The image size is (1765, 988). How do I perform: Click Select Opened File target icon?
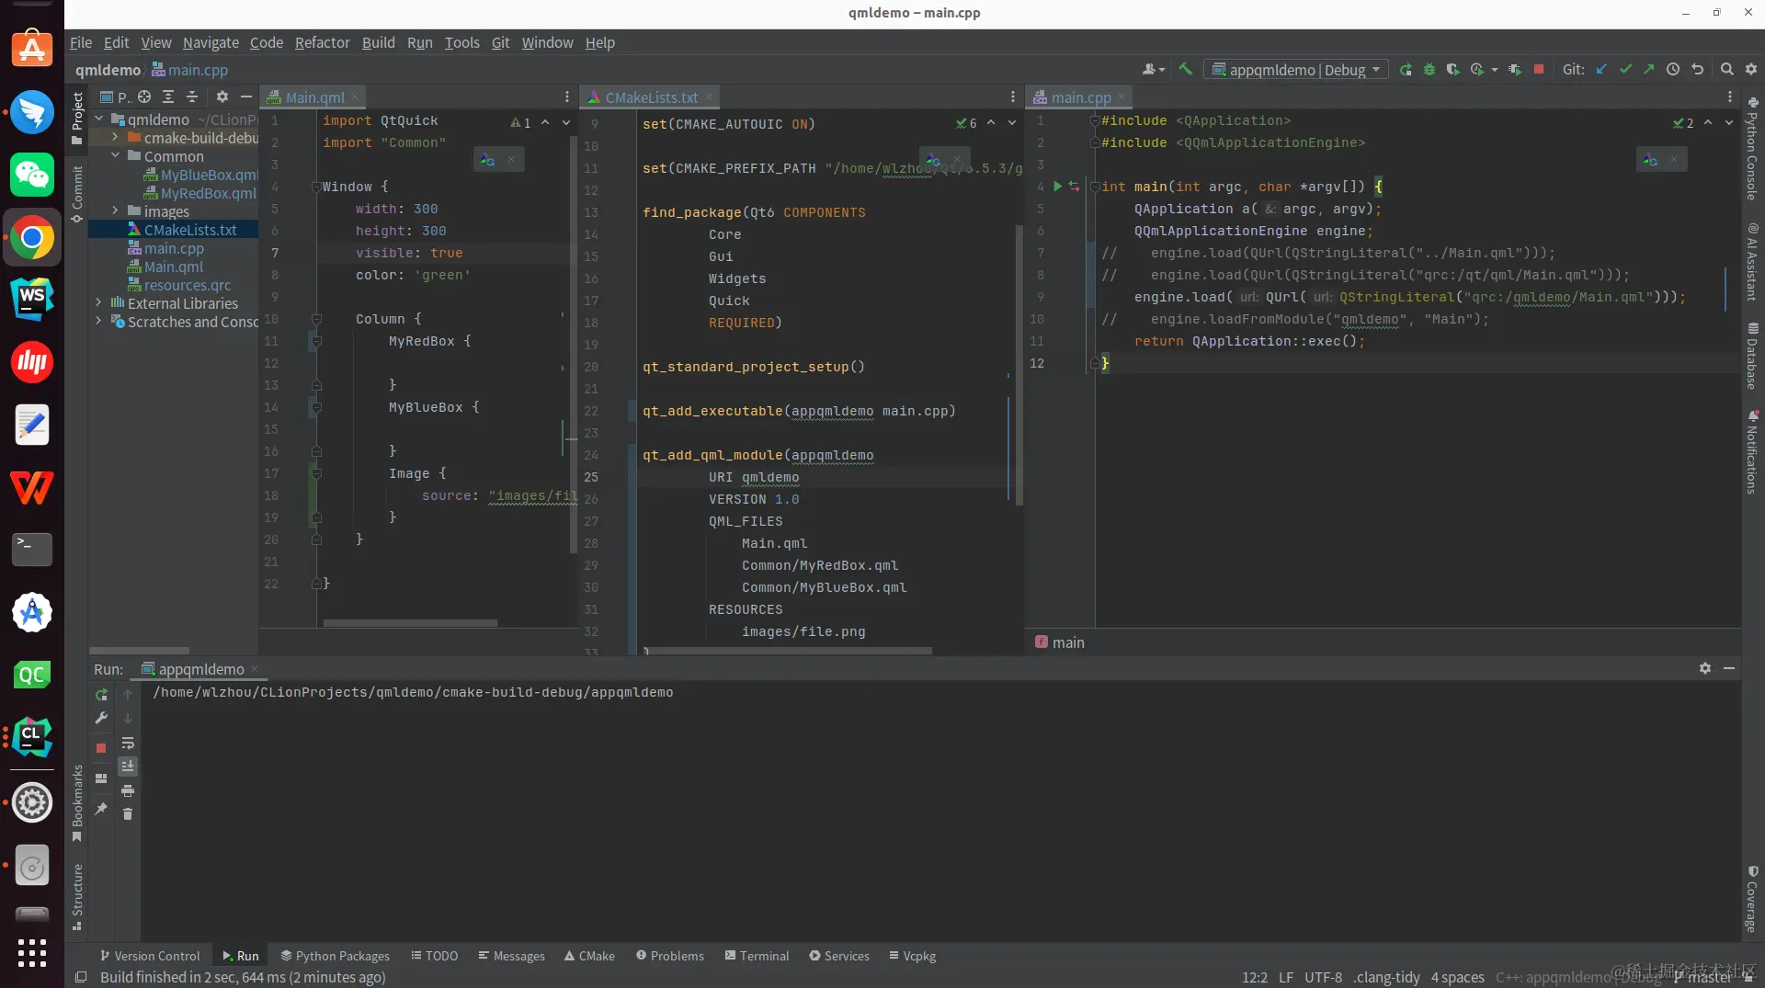(144, 97)
